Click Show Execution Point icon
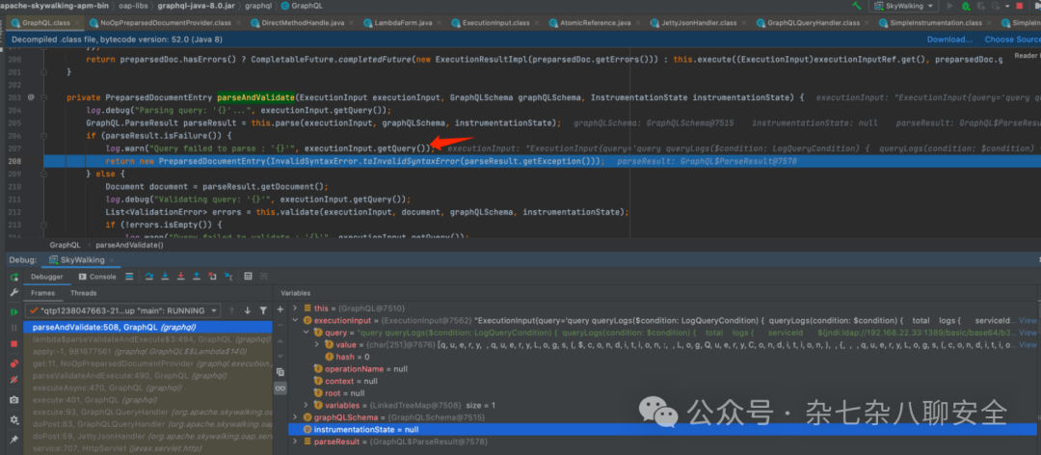The image size is (1041, 455). tap(129, 277)
